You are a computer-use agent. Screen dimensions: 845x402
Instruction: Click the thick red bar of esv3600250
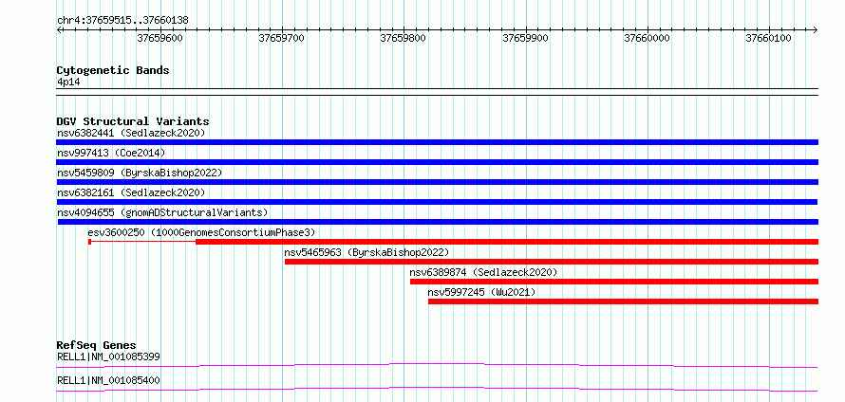pos(507,242)
